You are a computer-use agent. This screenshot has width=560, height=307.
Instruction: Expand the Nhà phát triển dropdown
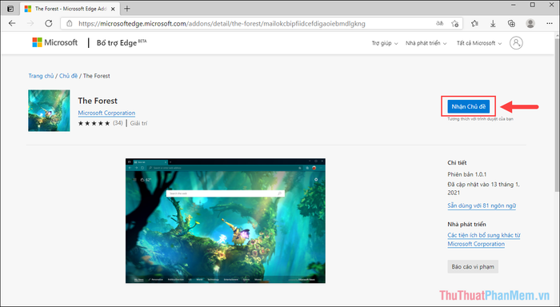426,43
